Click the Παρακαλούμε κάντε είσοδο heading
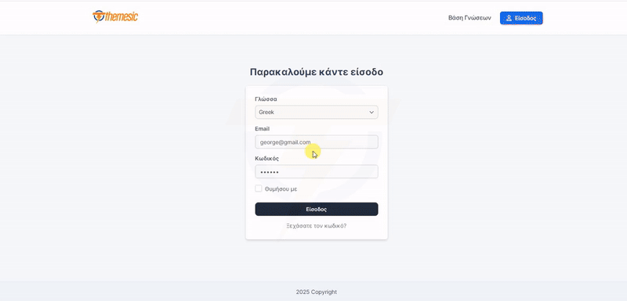The width and height of the screenshot is (627, 301). pyautogui.click(x=317, y=72)
